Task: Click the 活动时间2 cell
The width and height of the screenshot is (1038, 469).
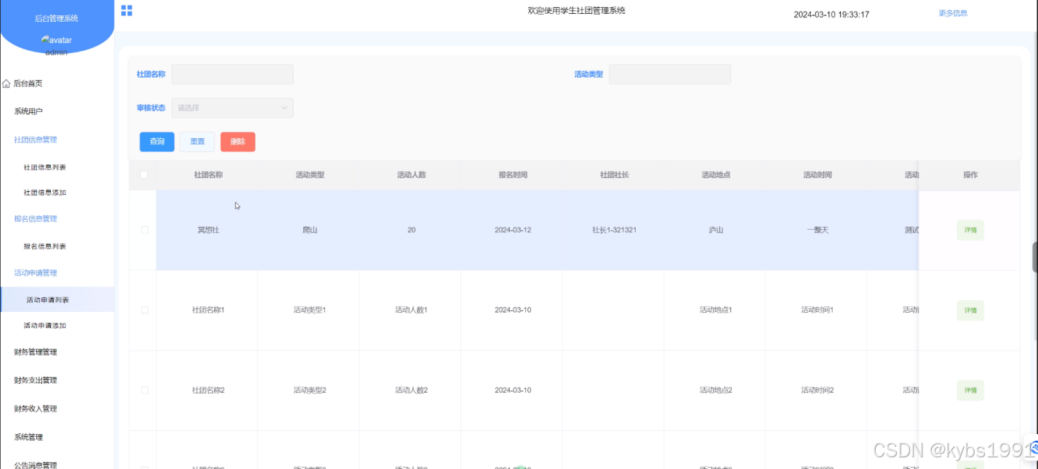Action: pos(818,390)
